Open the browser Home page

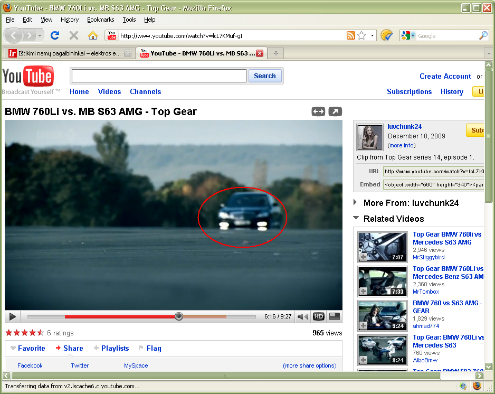click(x=93, y=35)
